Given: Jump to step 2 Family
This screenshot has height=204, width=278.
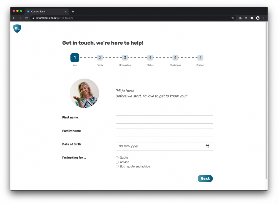Looking at the screenshot, I should (x=100, y=58).
